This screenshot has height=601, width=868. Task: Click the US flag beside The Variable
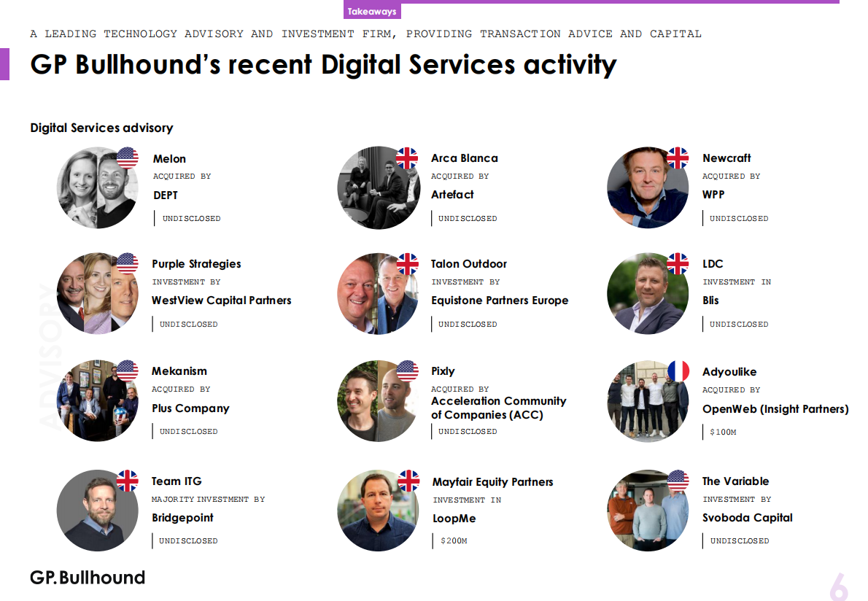tap(678, 481)
